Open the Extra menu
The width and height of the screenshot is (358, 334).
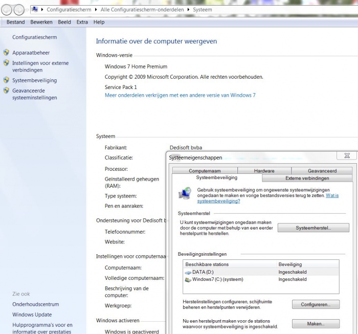click(82, 22)
